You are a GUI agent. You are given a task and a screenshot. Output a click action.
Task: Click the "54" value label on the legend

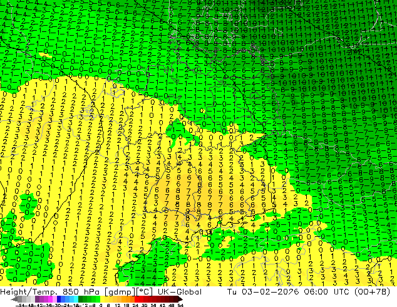click(180, 305)
